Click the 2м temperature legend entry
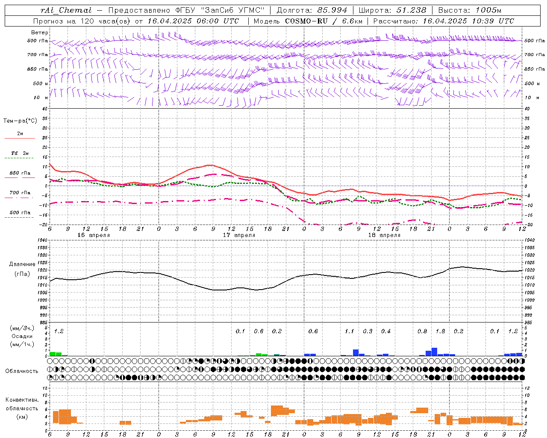 pos(20,134)
